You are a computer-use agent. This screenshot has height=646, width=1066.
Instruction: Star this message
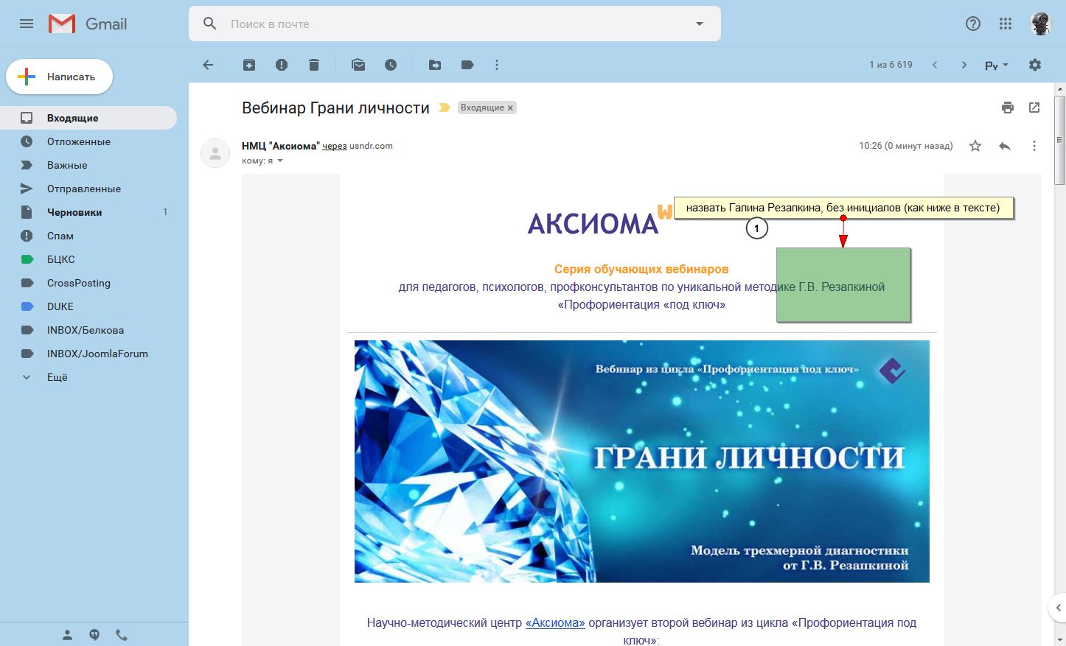[x=975, y=146]
